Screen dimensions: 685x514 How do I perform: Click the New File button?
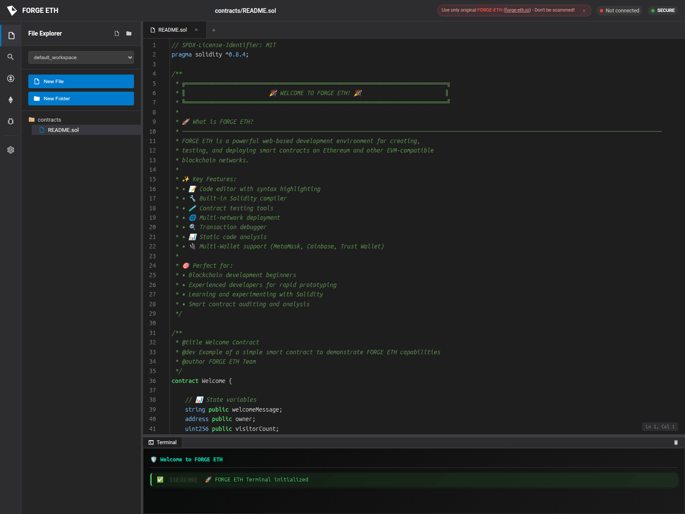[x=81, y=81]
